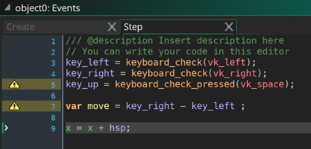Click the key_left variable on line 3

[x=87, y=63]
